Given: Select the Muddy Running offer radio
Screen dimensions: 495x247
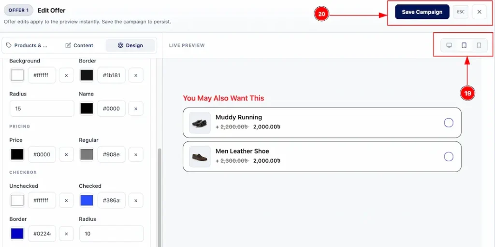Looking at the screenshot, I should (449, 123).
